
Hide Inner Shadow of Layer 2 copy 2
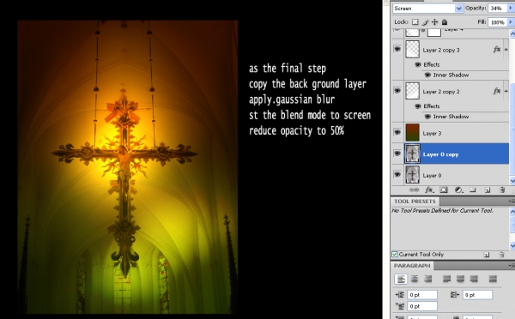(427, 117)
